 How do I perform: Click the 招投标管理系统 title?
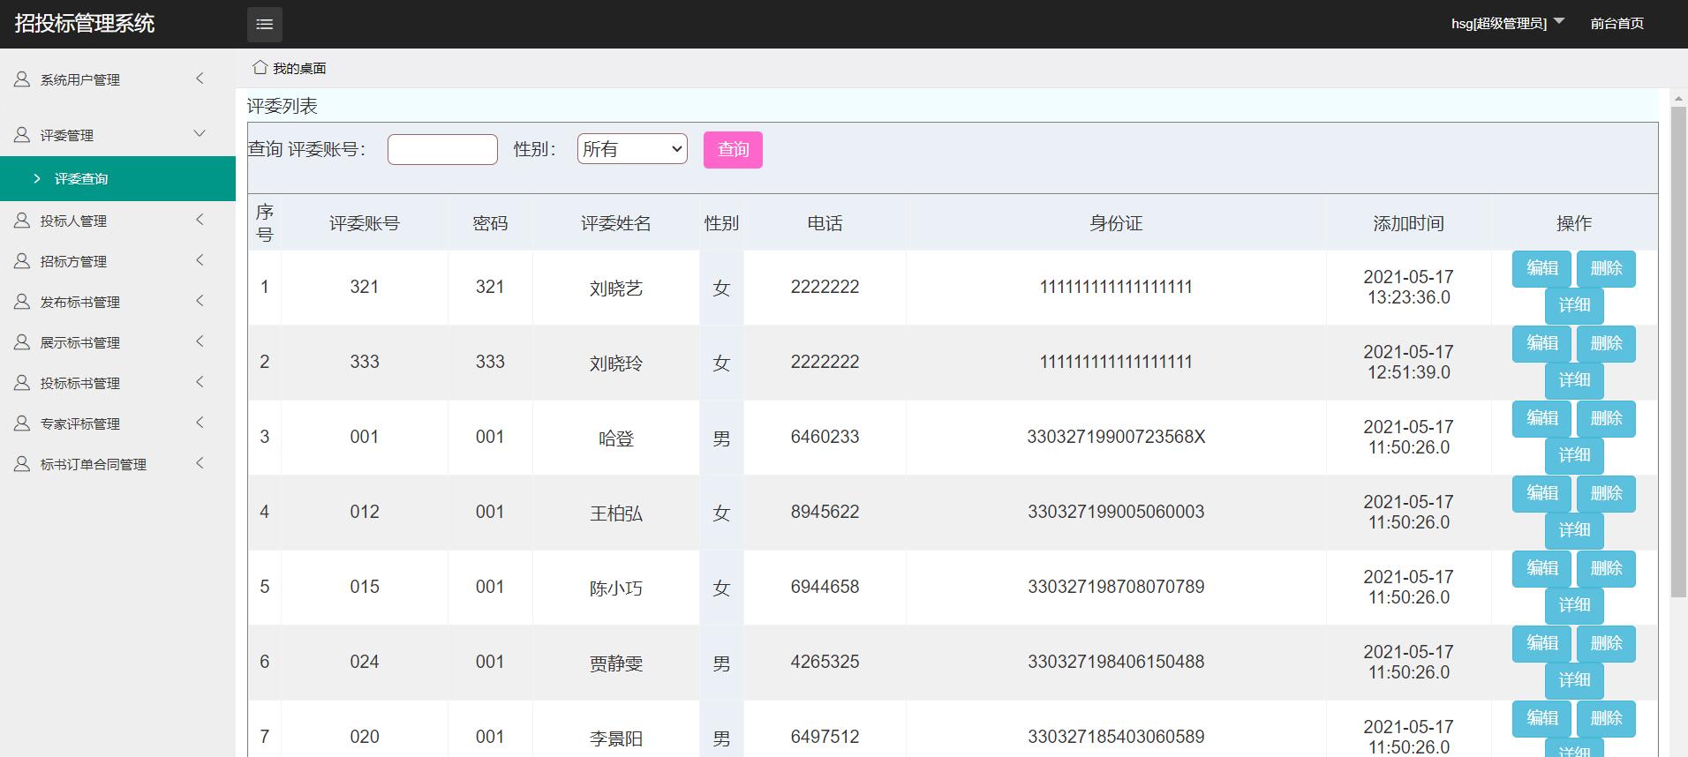pyautogui.click(x=85, y=24)
